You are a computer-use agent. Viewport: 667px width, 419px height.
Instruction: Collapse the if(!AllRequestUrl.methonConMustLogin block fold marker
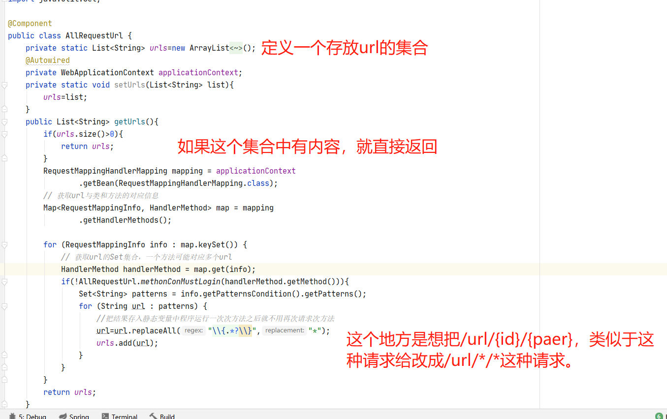pos(4,282)
